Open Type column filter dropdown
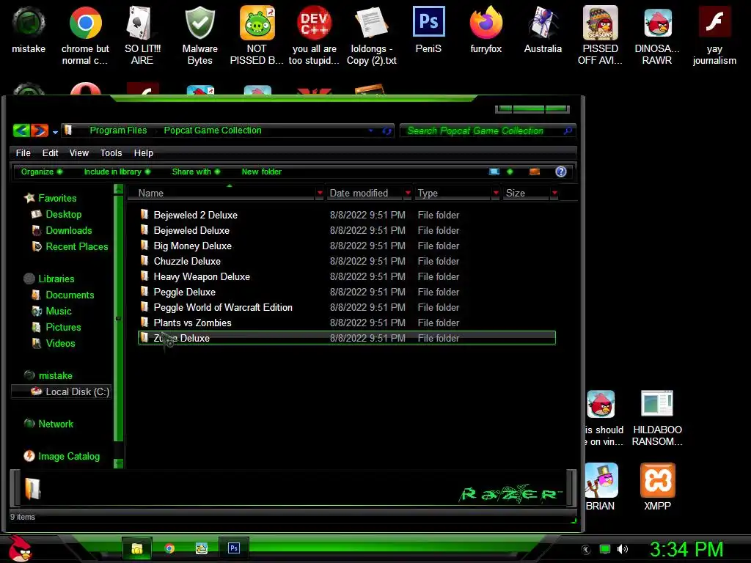Viewport: 751px width, 563px height. coord(496,193)
